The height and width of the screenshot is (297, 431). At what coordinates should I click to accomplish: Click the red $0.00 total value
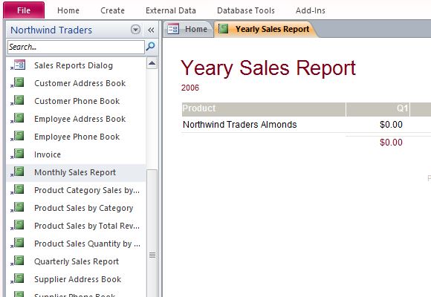tap(391, 143)
